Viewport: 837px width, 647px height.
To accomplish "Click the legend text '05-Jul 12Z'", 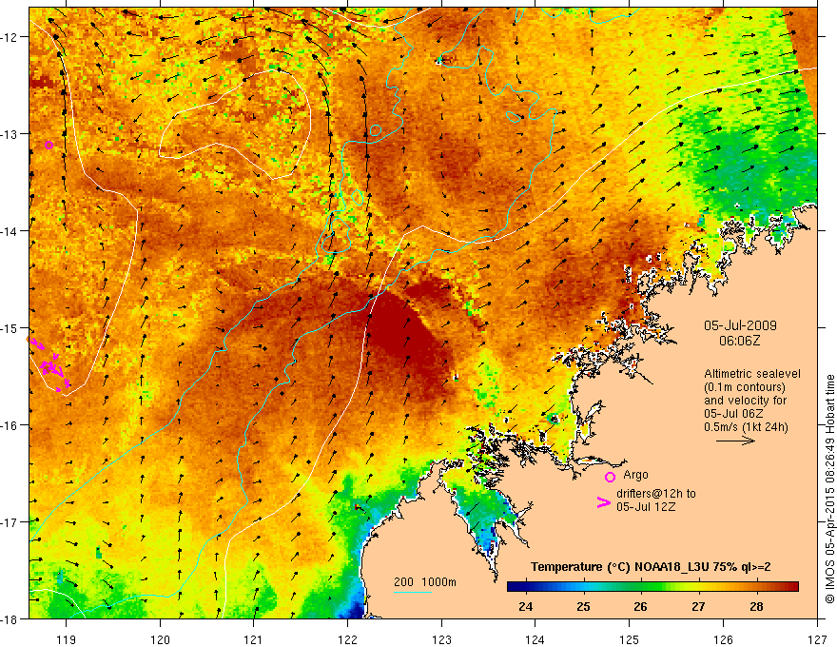I will point(646,506).
